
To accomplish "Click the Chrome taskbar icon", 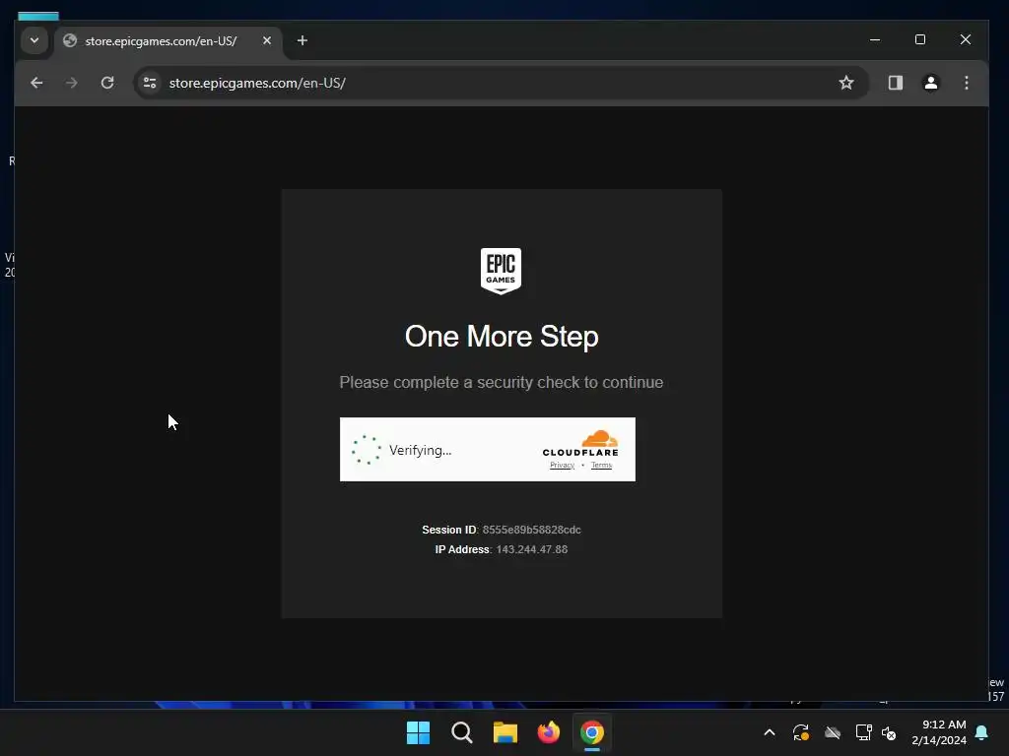I will (592, 732).
